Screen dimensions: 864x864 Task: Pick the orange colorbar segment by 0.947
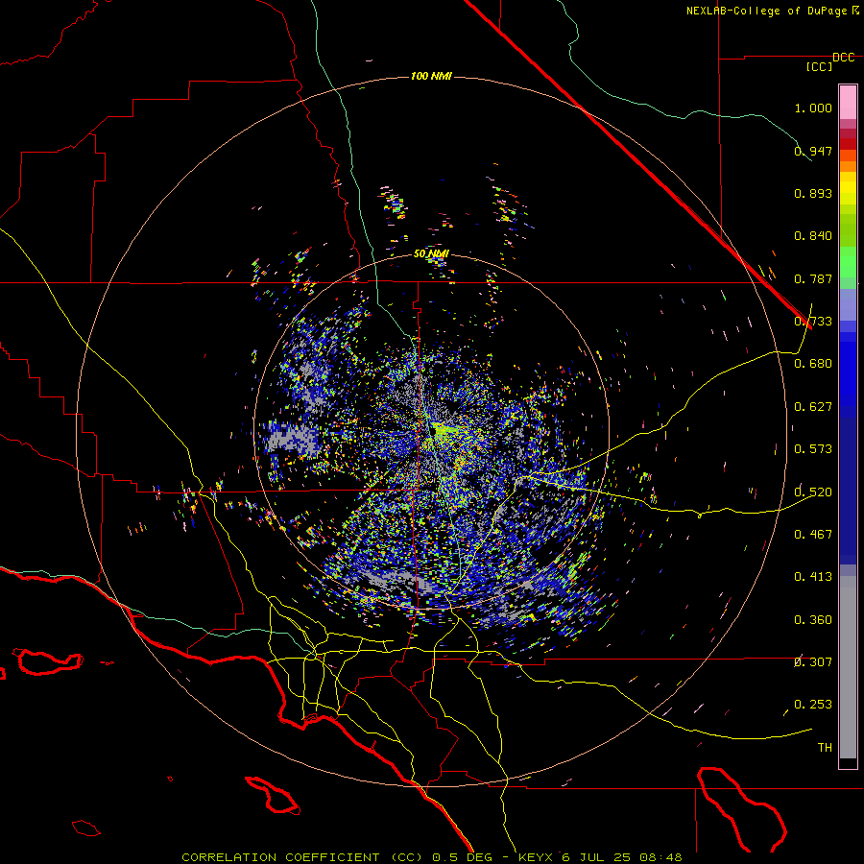848,156
